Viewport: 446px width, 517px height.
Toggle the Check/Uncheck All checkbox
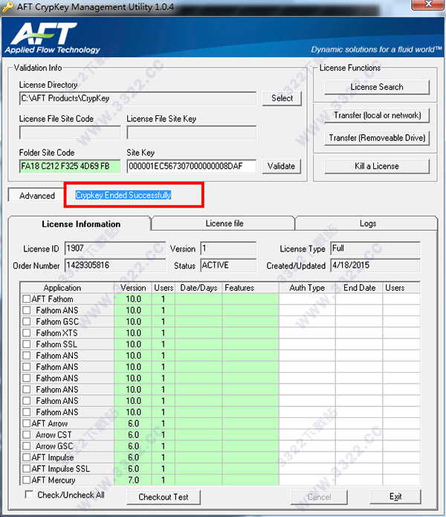pos(29,495)
